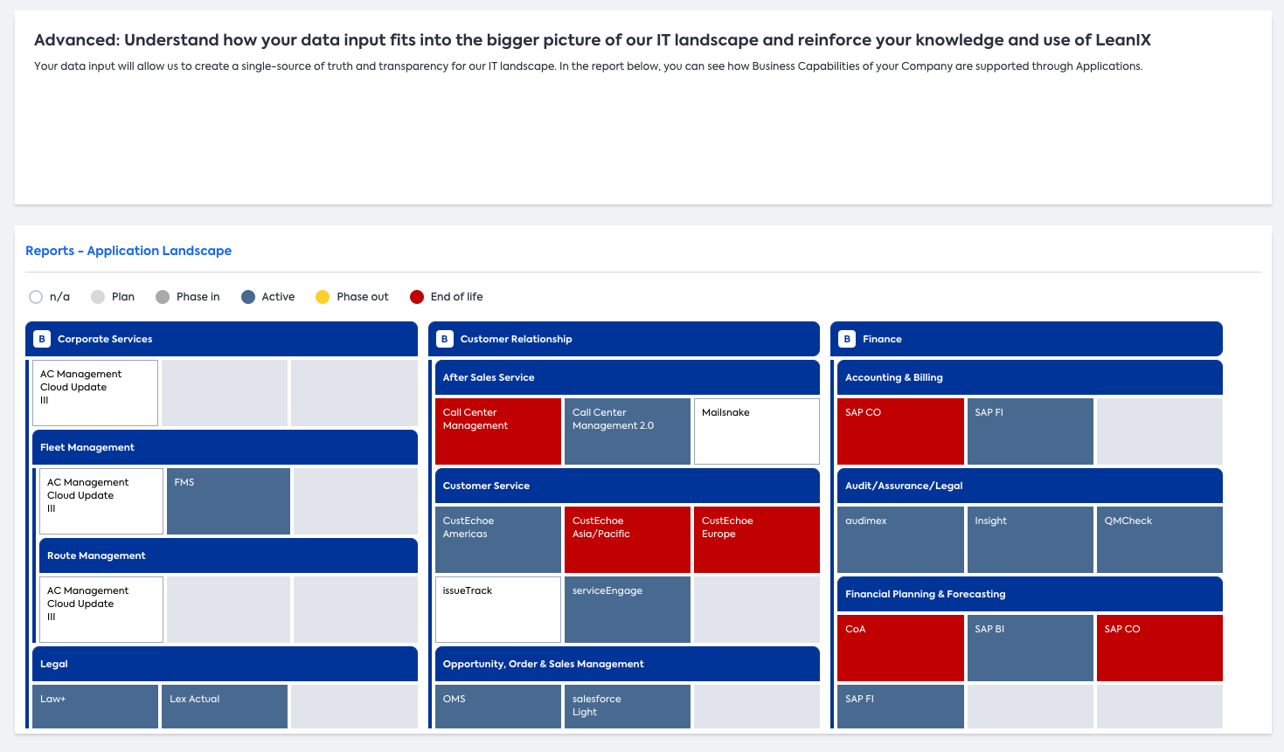Select the QMCheck application tile
This screenshot has width=1284, height=752.
(1160, 540)
